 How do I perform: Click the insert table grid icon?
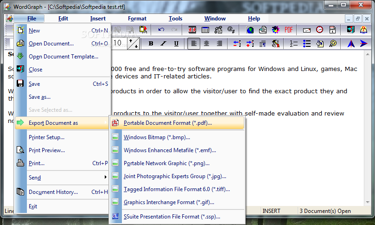(205, 30)
